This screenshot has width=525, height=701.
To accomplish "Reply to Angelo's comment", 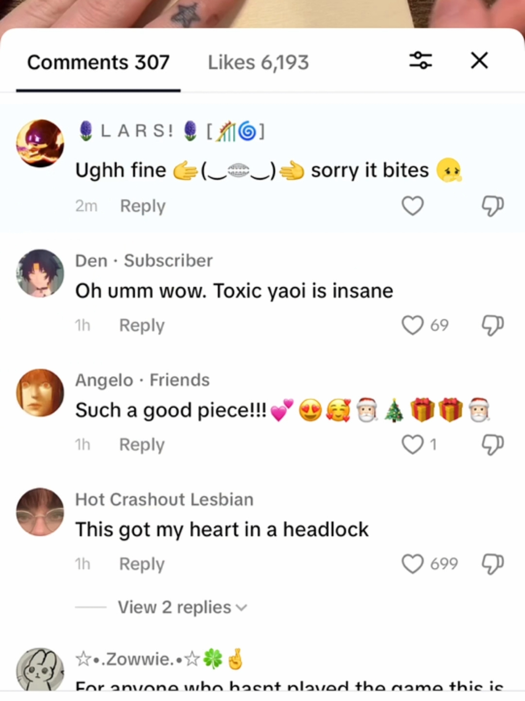I will (142, 445).
